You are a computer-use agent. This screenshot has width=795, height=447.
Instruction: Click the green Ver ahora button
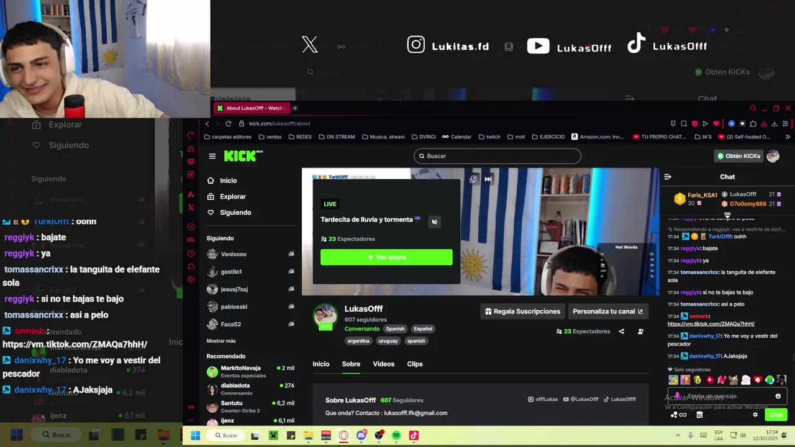coord(386,257)
